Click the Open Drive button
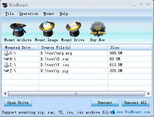 [18, 103]
